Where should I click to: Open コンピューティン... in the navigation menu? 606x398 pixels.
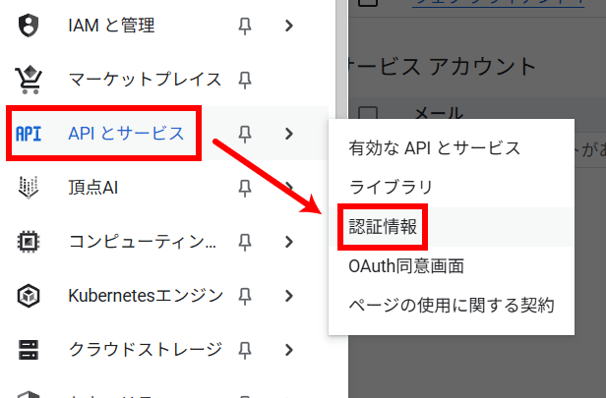pos(164,242)
